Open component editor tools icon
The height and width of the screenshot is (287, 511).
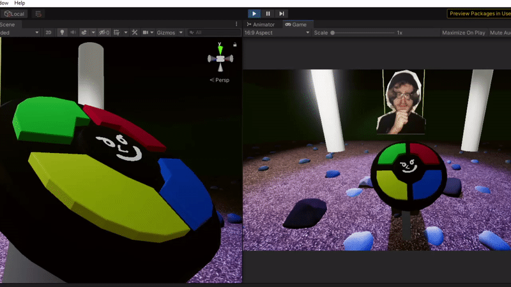coord(135,33)
